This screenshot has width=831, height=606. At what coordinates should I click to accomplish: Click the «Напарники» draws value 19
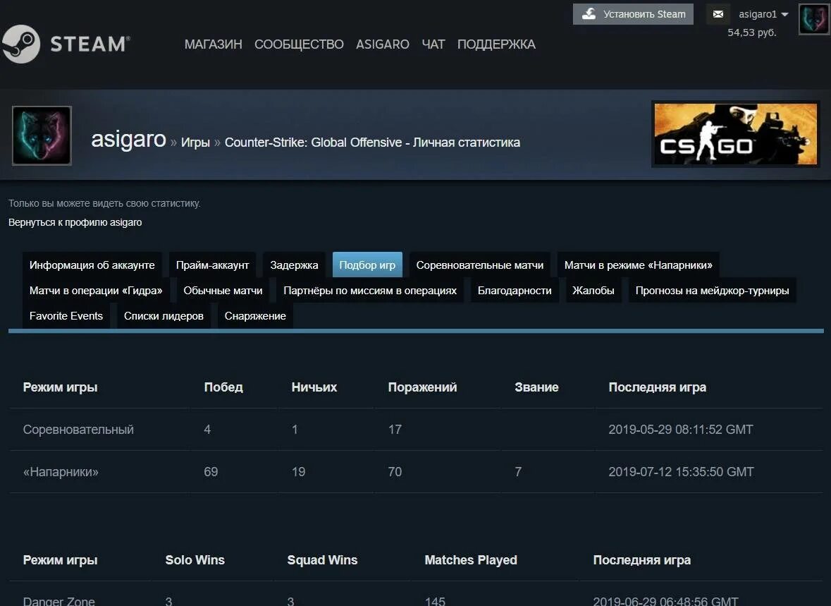[298, 472]
